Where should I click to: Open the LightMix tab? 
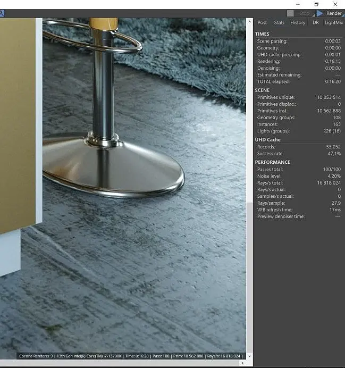[x=334, y=22]
